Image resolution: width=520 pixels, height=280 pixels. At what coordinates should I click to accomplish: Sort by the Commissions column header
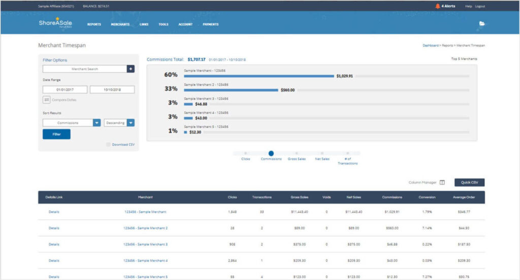click(392, 197)
